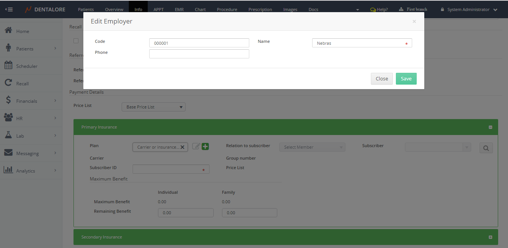Open the Base Price List dropdown
508x248 pixels.
[x=153, y=107]
